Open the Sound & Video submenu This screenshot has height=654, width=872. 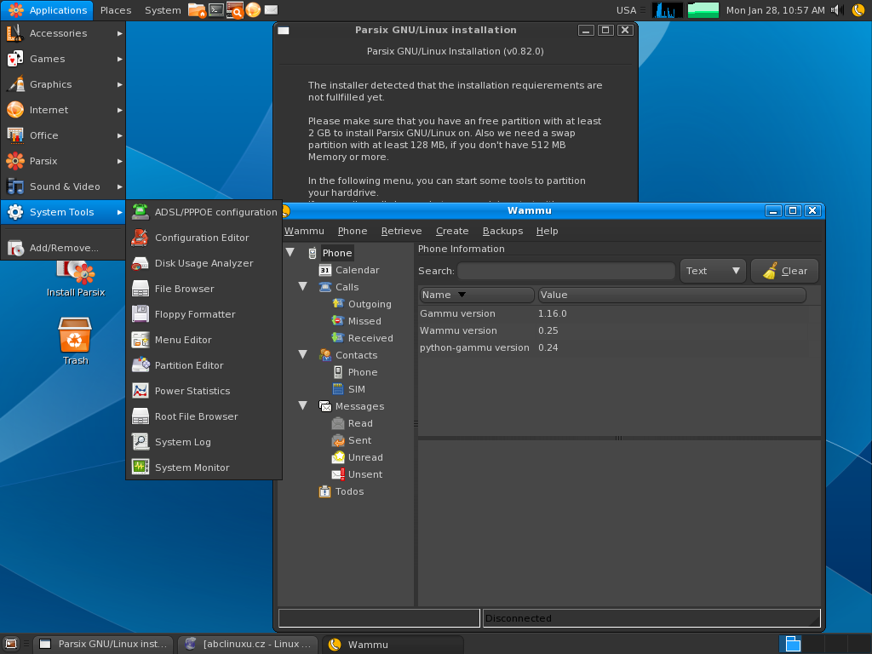tap(63, 186)
